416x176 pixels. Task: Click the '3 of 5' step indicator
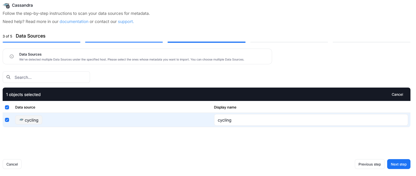7,36
